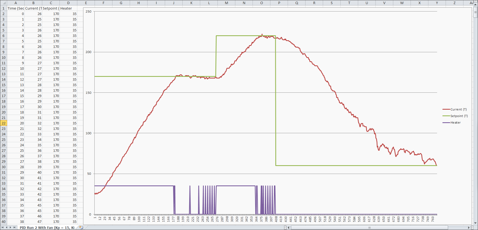Click the previous sheet navigation arrow
The image size is (478, 230).
click(7, 228)
